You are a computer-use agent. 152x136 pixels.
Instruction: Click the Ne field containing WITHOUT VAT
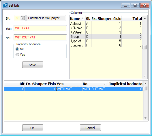click(x=40, y=37)
